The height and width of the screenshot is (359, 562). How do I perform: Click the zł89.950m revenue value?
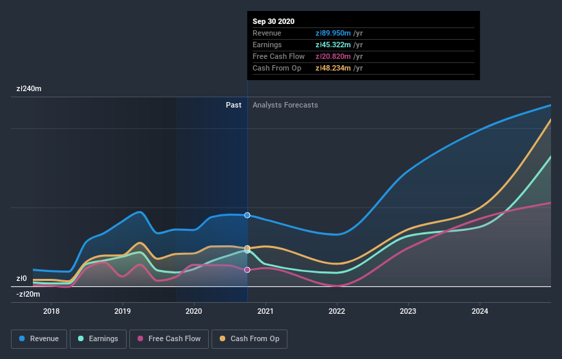333,33
